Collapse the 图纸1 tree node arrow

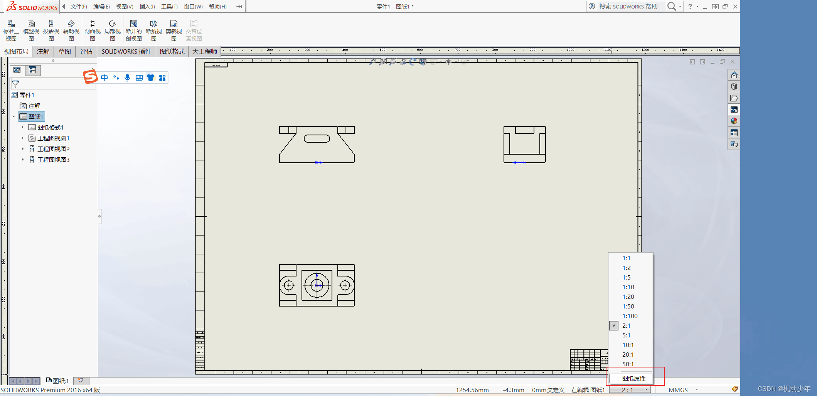(x=14, y=116)
